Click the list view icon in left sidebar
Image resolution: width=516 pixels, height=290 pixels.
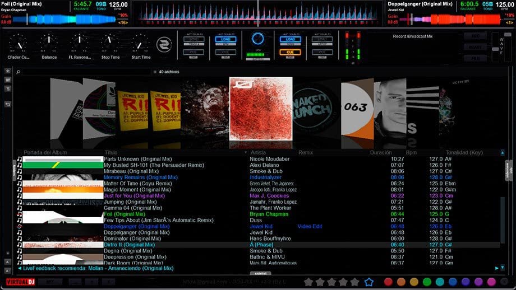7,80
